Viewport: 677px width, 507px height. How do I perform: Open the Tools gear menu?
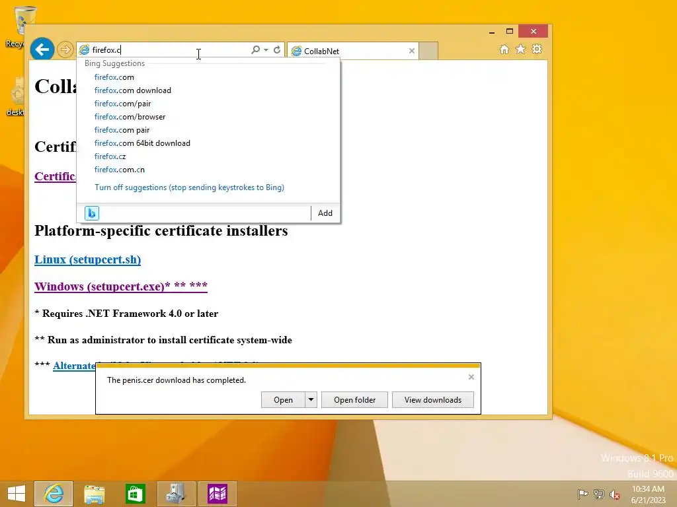tap(537, 49)
